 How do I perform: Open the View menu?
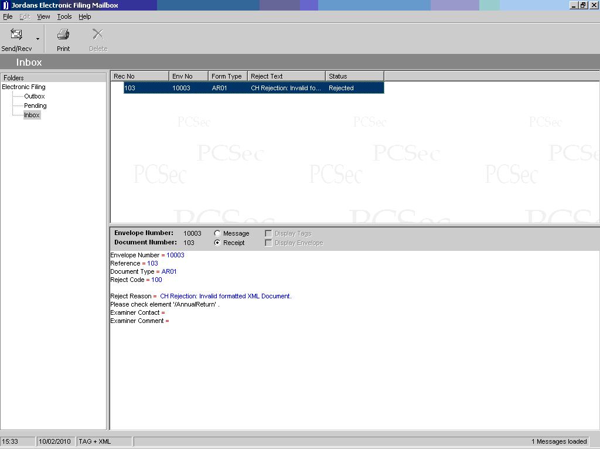(43, 16)
